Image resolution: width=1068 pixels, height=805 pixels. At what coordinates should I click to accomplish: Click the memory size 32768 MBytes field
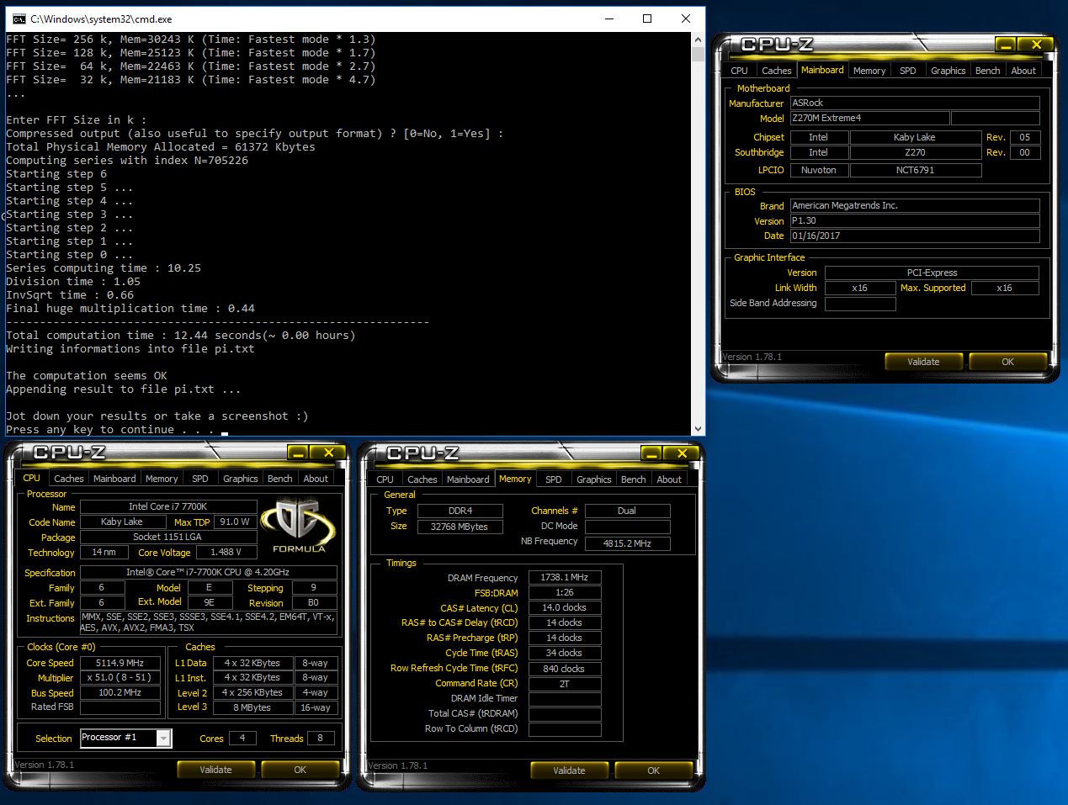coord(460,527)
